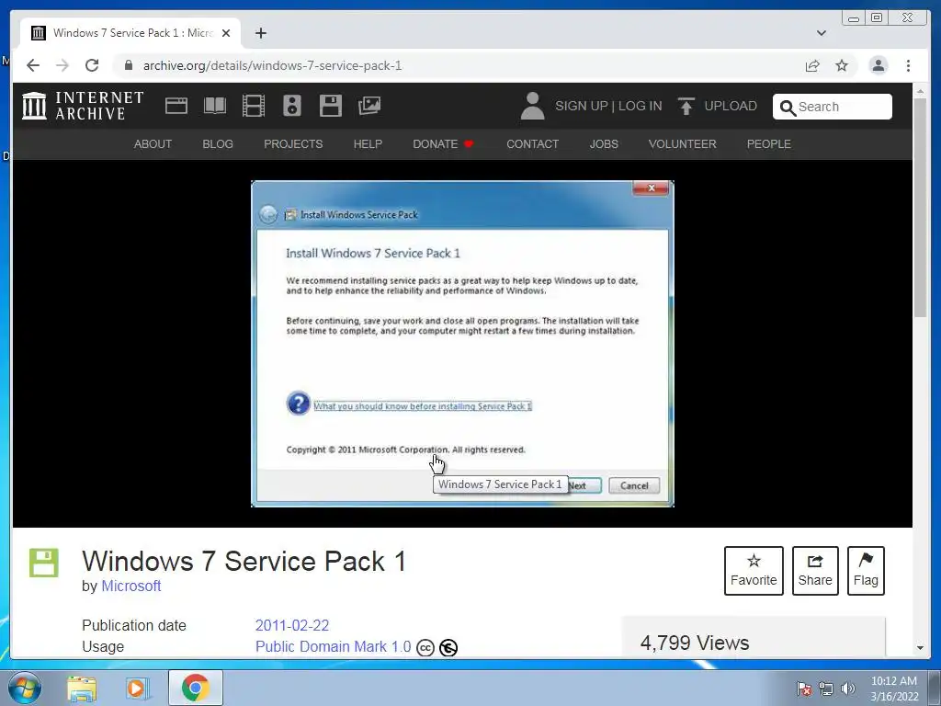Viewport: 941px width, 706px height.
Task: Open Chrome's three-dot menu
Action: [909, 65]
